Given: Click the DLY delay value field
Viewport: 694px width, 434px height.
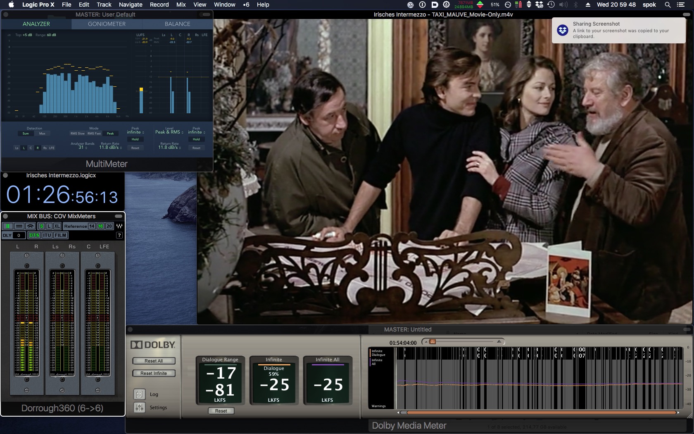Looking at the screenshot, I should 19,235.
